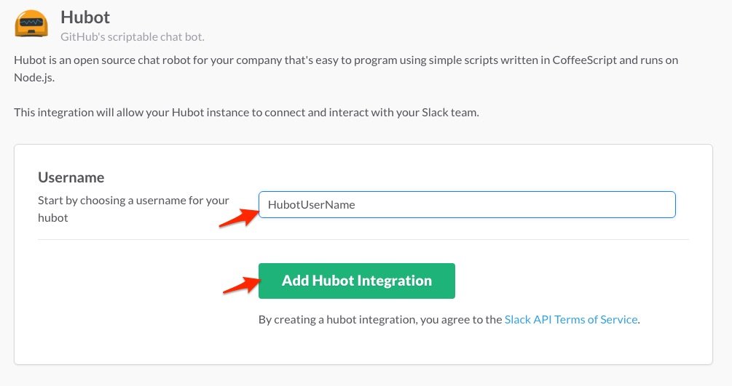The height and width of the screenshot is (386, 732).
Task: Click the "By creating a hubot integration" text
Action: [380, 319]
